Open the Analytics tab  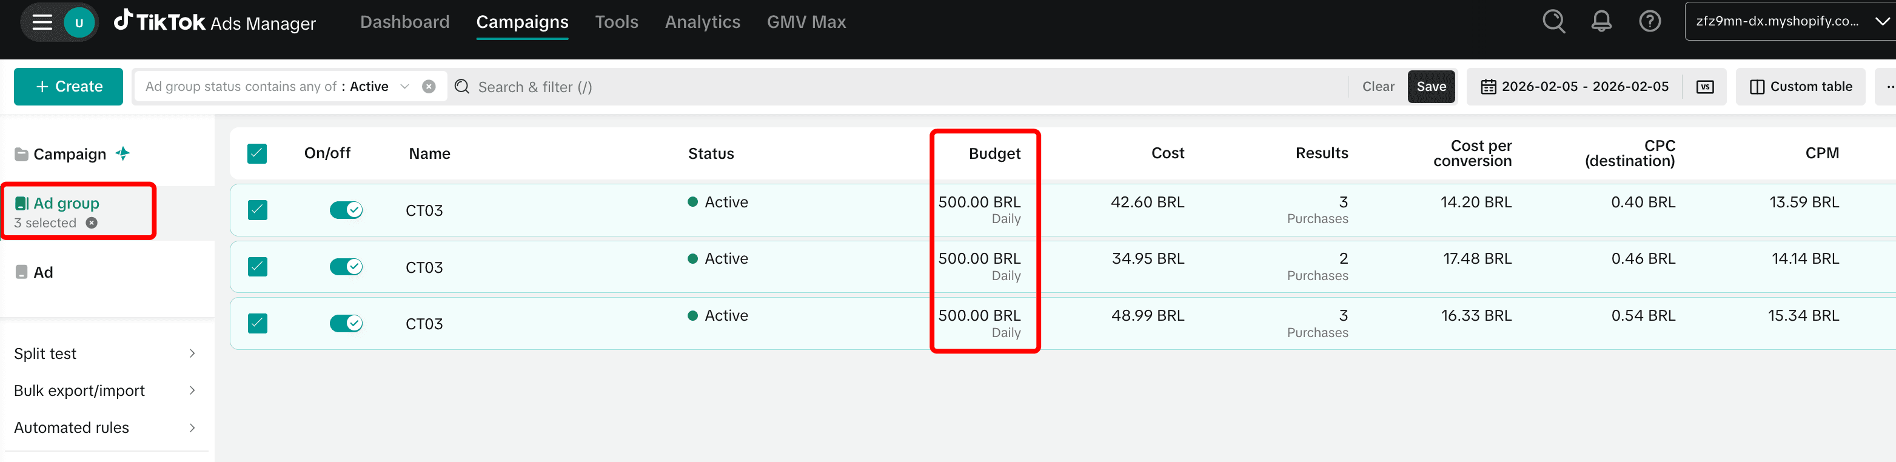pyautogui.click(x=702, y=22)
